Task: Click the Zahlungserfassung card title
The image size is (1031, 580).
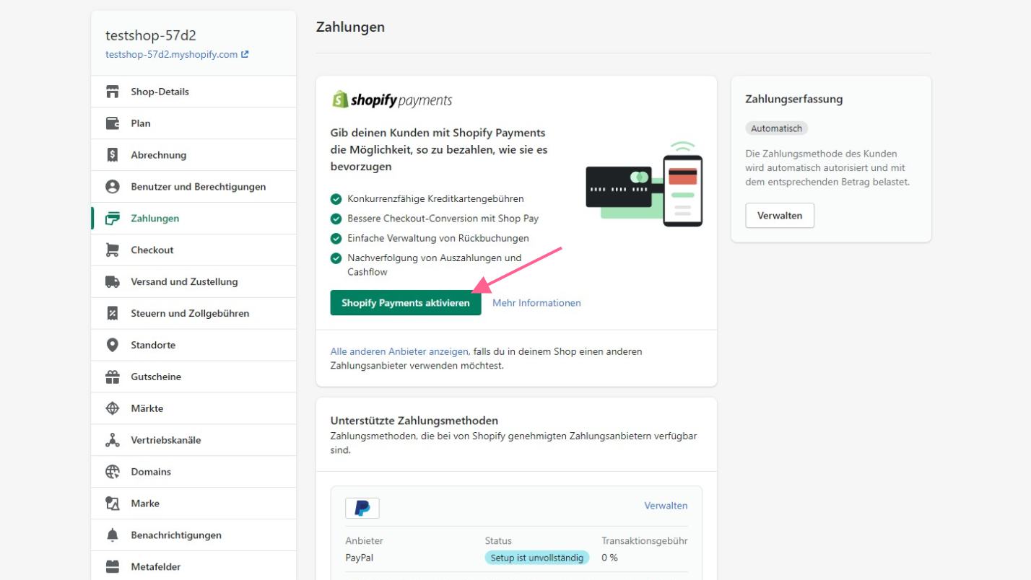Action: [794, 99]
